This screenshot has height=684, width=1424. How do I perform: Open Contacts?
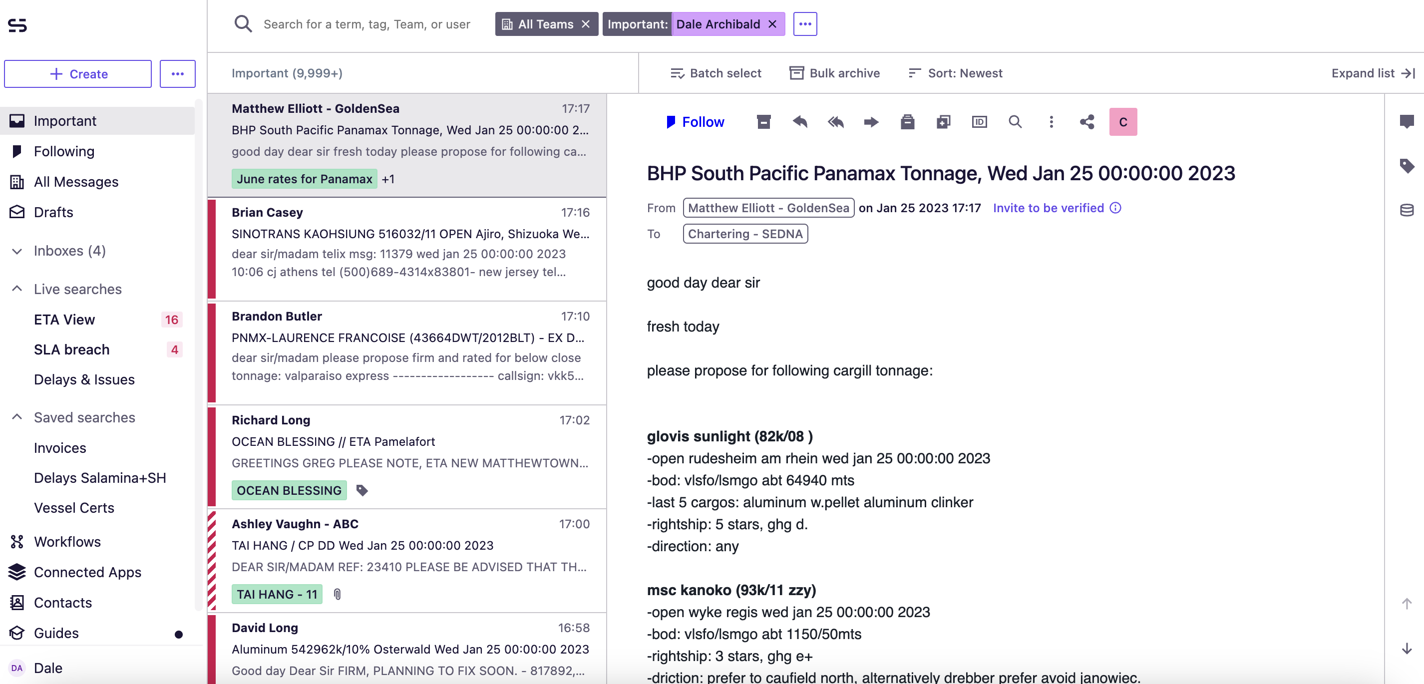tap(97, 602)
